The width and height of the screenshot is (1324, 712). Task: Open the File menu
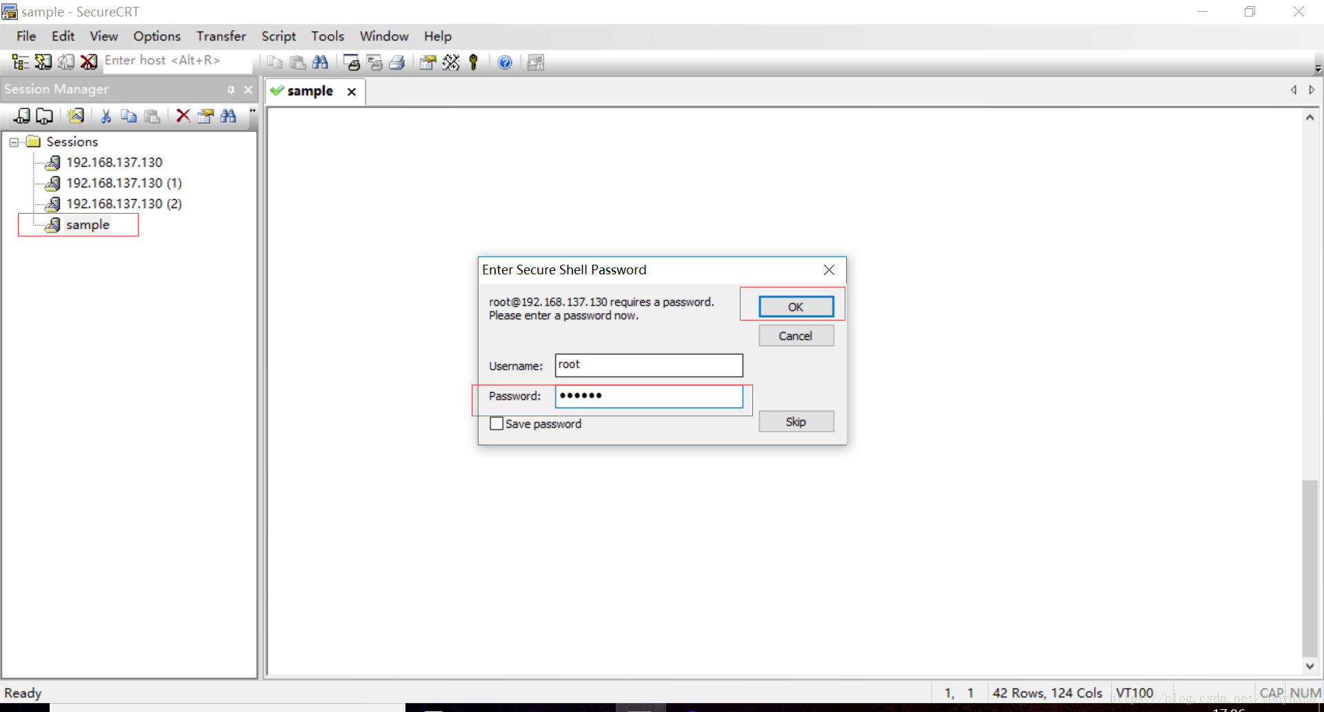pyautogui.click(x=26, y=36)
